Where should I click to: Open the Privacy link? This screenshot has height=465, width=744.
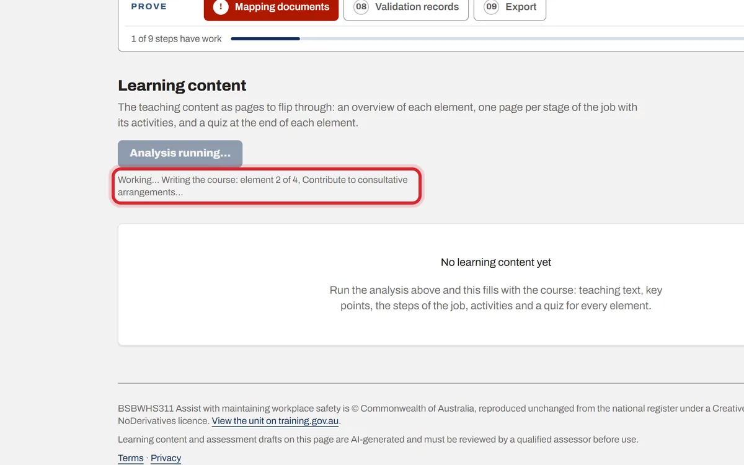(x=166, y=458)
